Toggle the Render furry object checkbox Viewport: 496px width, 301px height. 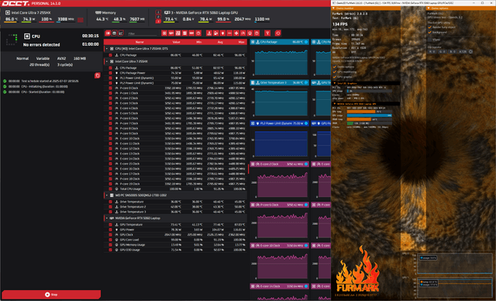[429, 27]
